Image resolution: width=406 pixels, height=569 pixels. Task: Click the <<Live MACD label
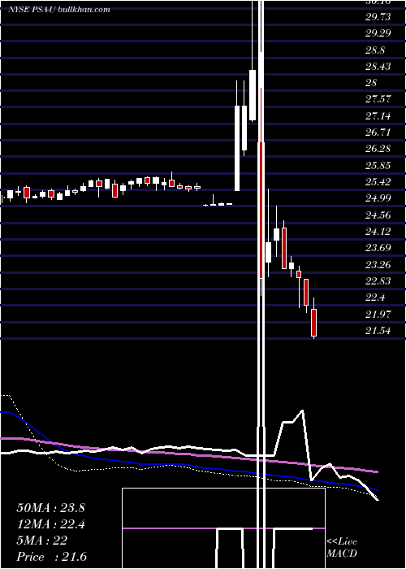coord(342,548)
